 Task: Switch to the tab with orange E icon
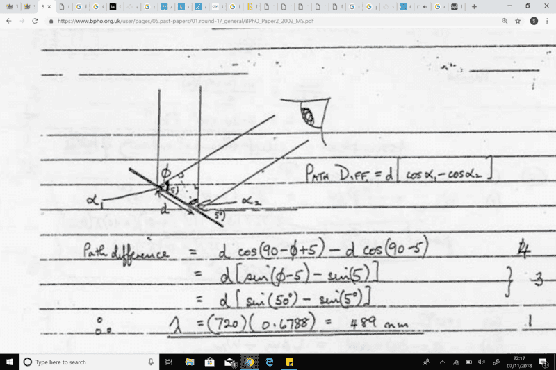tap(250, 6)
